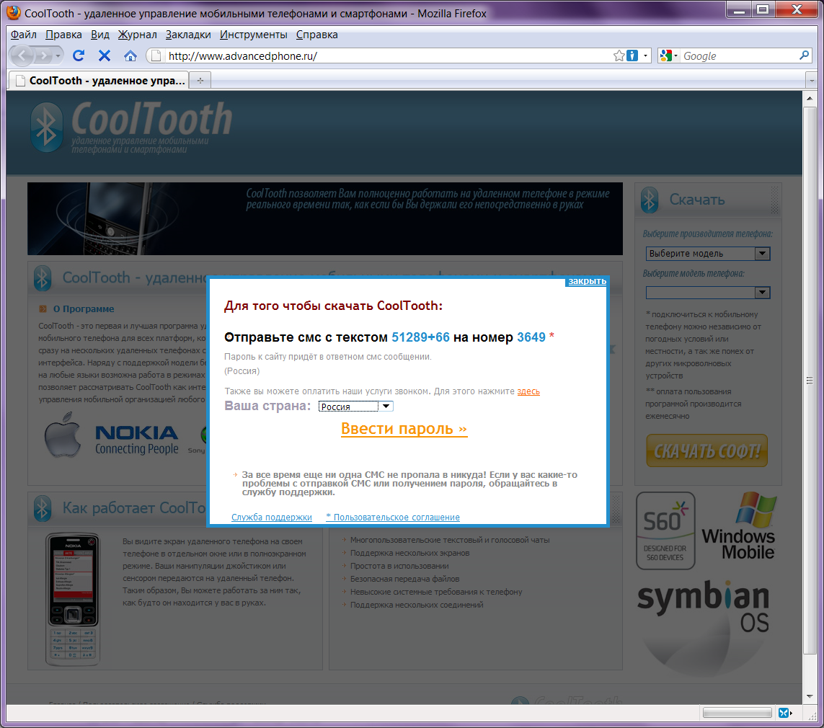Click the Forward navigation arrow
Image resolution: width=824 pixels, height=728 pixels.
tap(44, 56)
